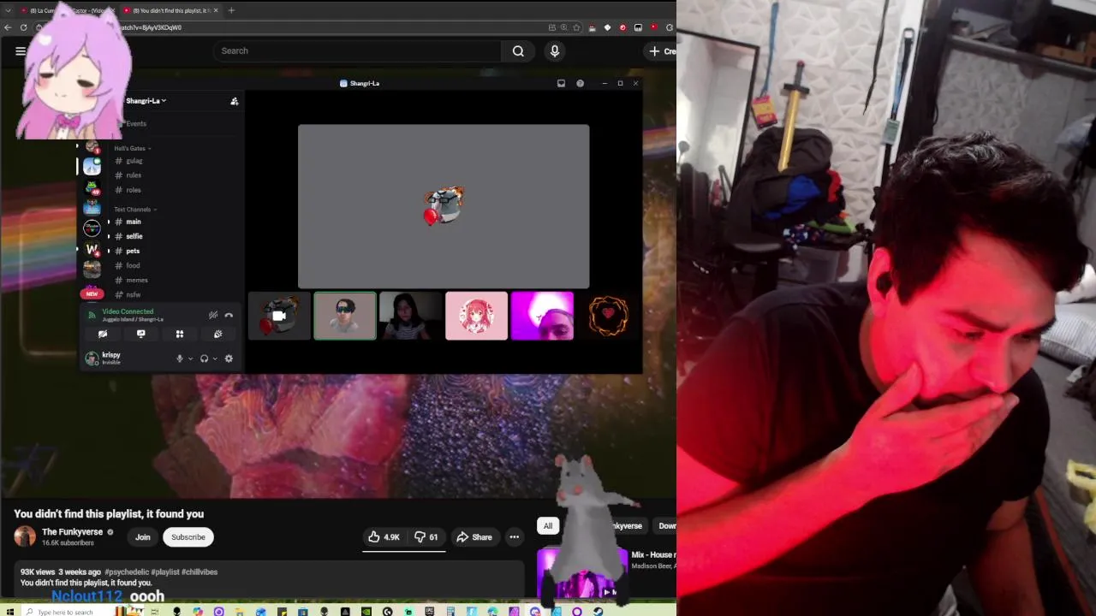Image resolution: width=1096 pixels, height=616 pixels.
Task: Open the #psychedelic hashtag link
Action: [127, 572]
